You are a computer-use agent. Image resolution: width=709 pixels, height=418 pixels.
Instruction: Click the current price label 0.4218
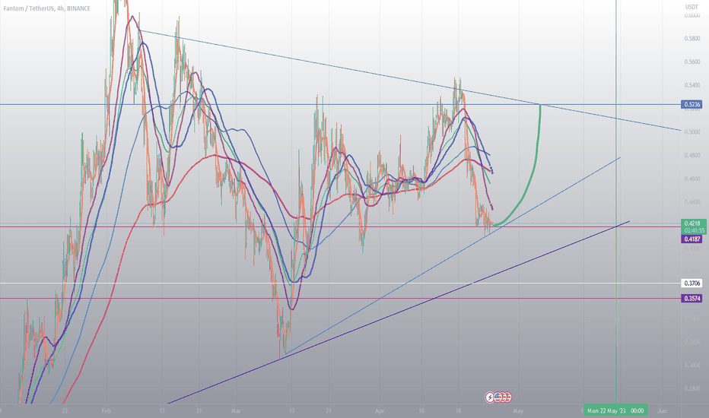point(692,223)
